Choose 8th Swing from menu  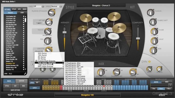click(x=49, y=57)
